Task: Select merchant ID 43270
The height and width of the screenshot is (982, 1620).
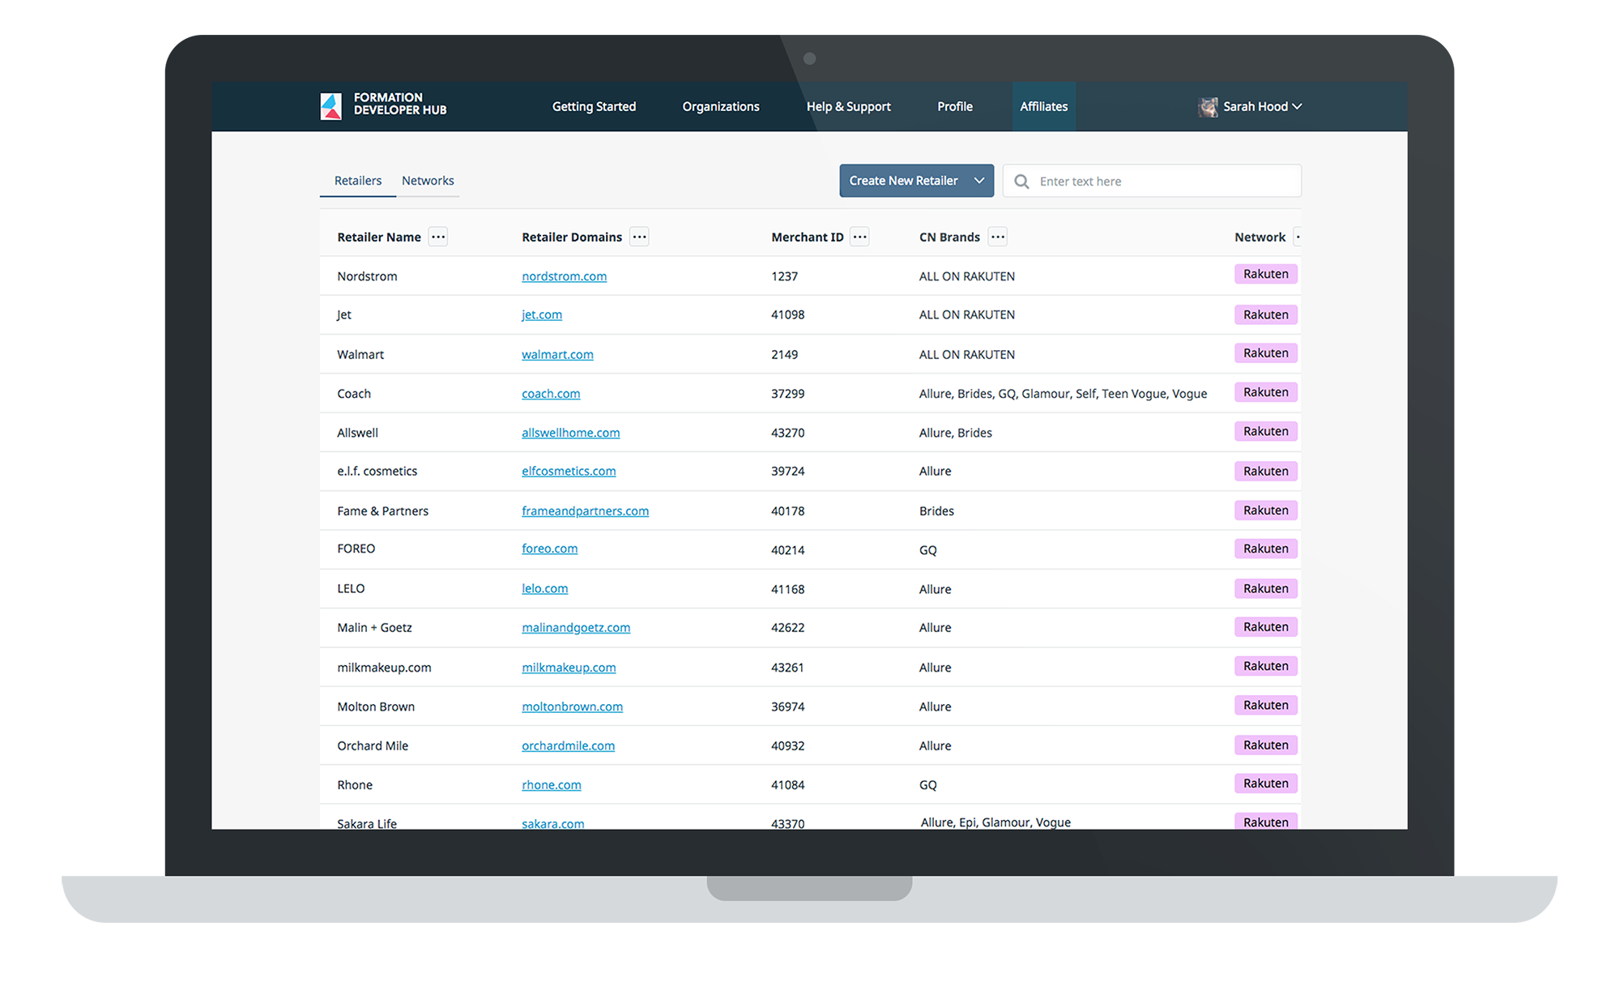Action: pos(787,433)
